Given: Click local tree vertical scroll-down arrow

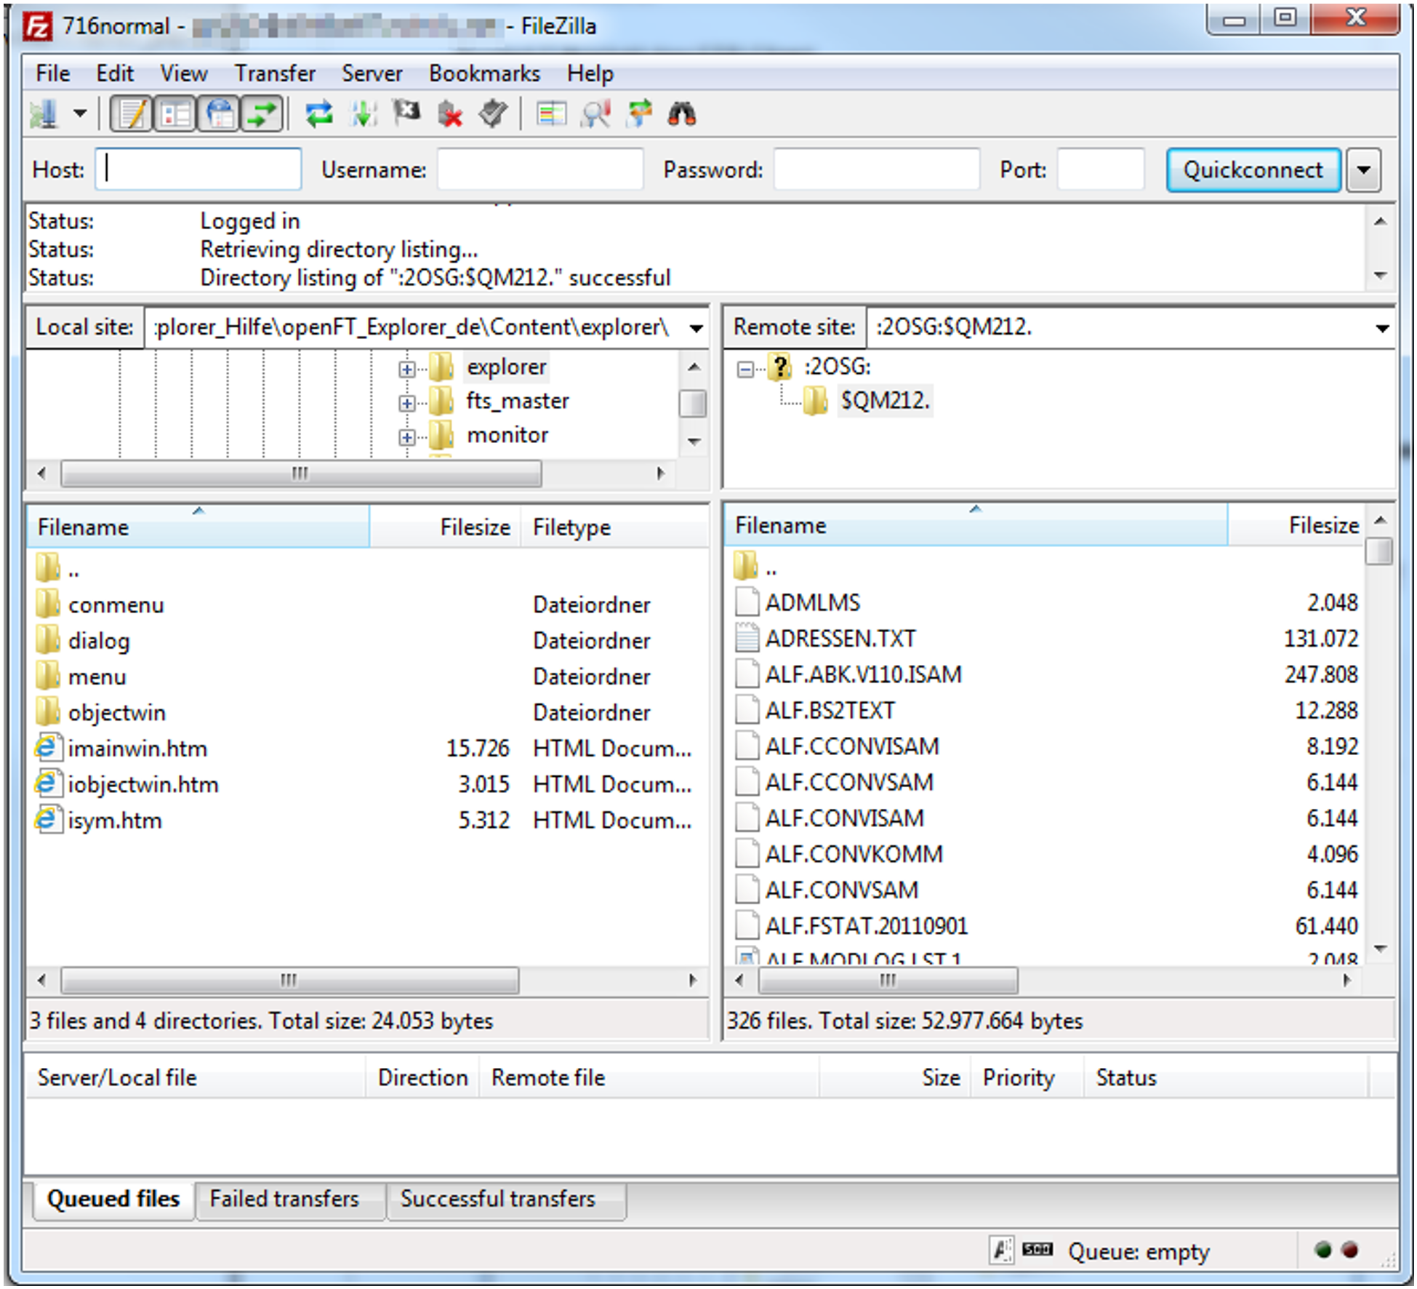Looking at the screenshot, I should tap(694, 442).
